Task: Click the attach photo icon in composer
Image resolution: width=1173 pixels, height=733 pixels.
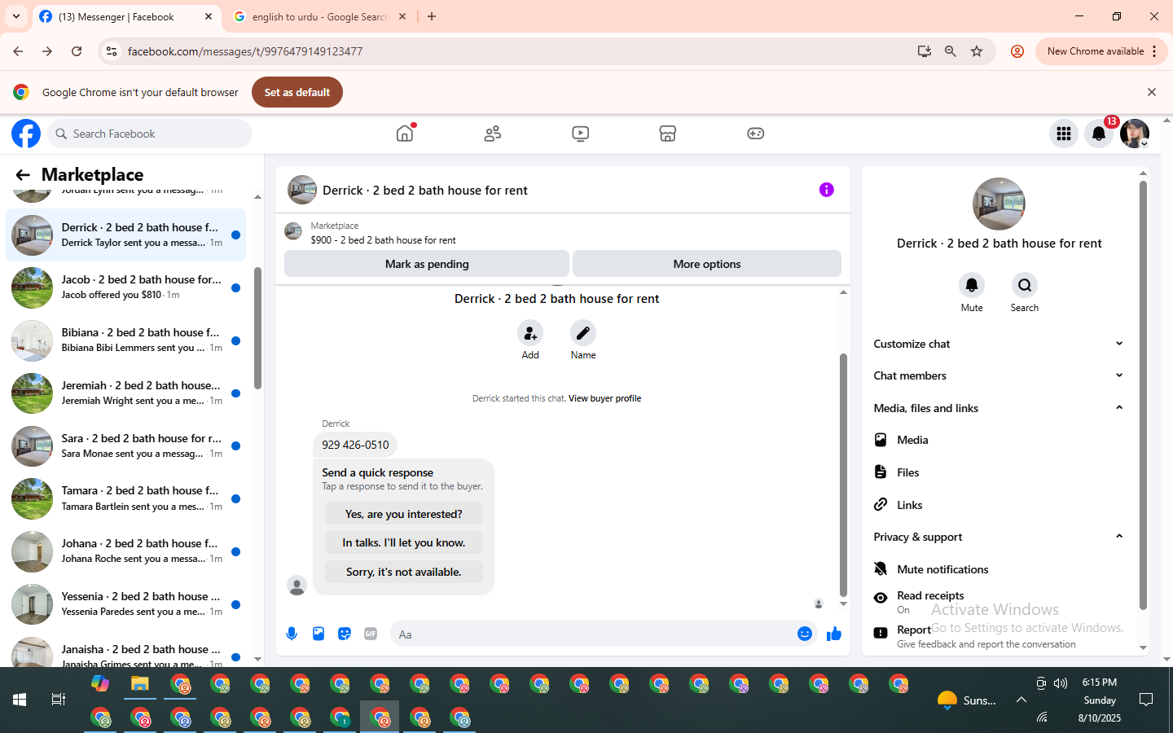Action: [319, 634]
